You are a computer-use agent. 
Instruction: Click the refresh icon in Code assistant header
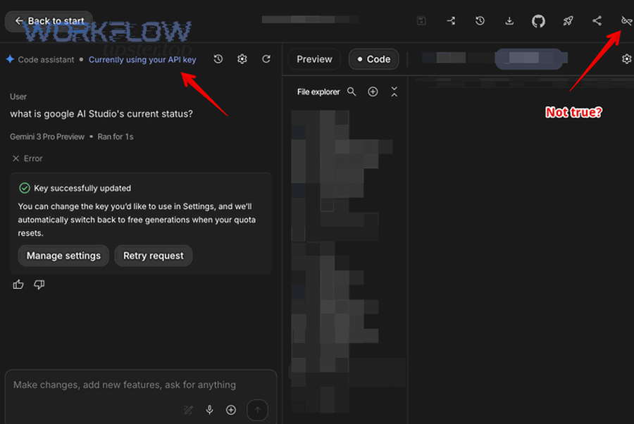click(266, 59)
